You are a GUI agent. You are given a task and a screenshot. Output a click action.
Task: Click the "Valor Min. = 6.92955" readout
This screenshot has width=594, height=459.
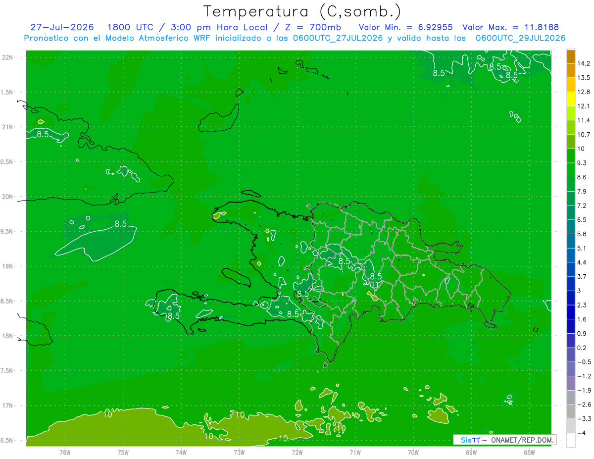[x=405, y=27]
